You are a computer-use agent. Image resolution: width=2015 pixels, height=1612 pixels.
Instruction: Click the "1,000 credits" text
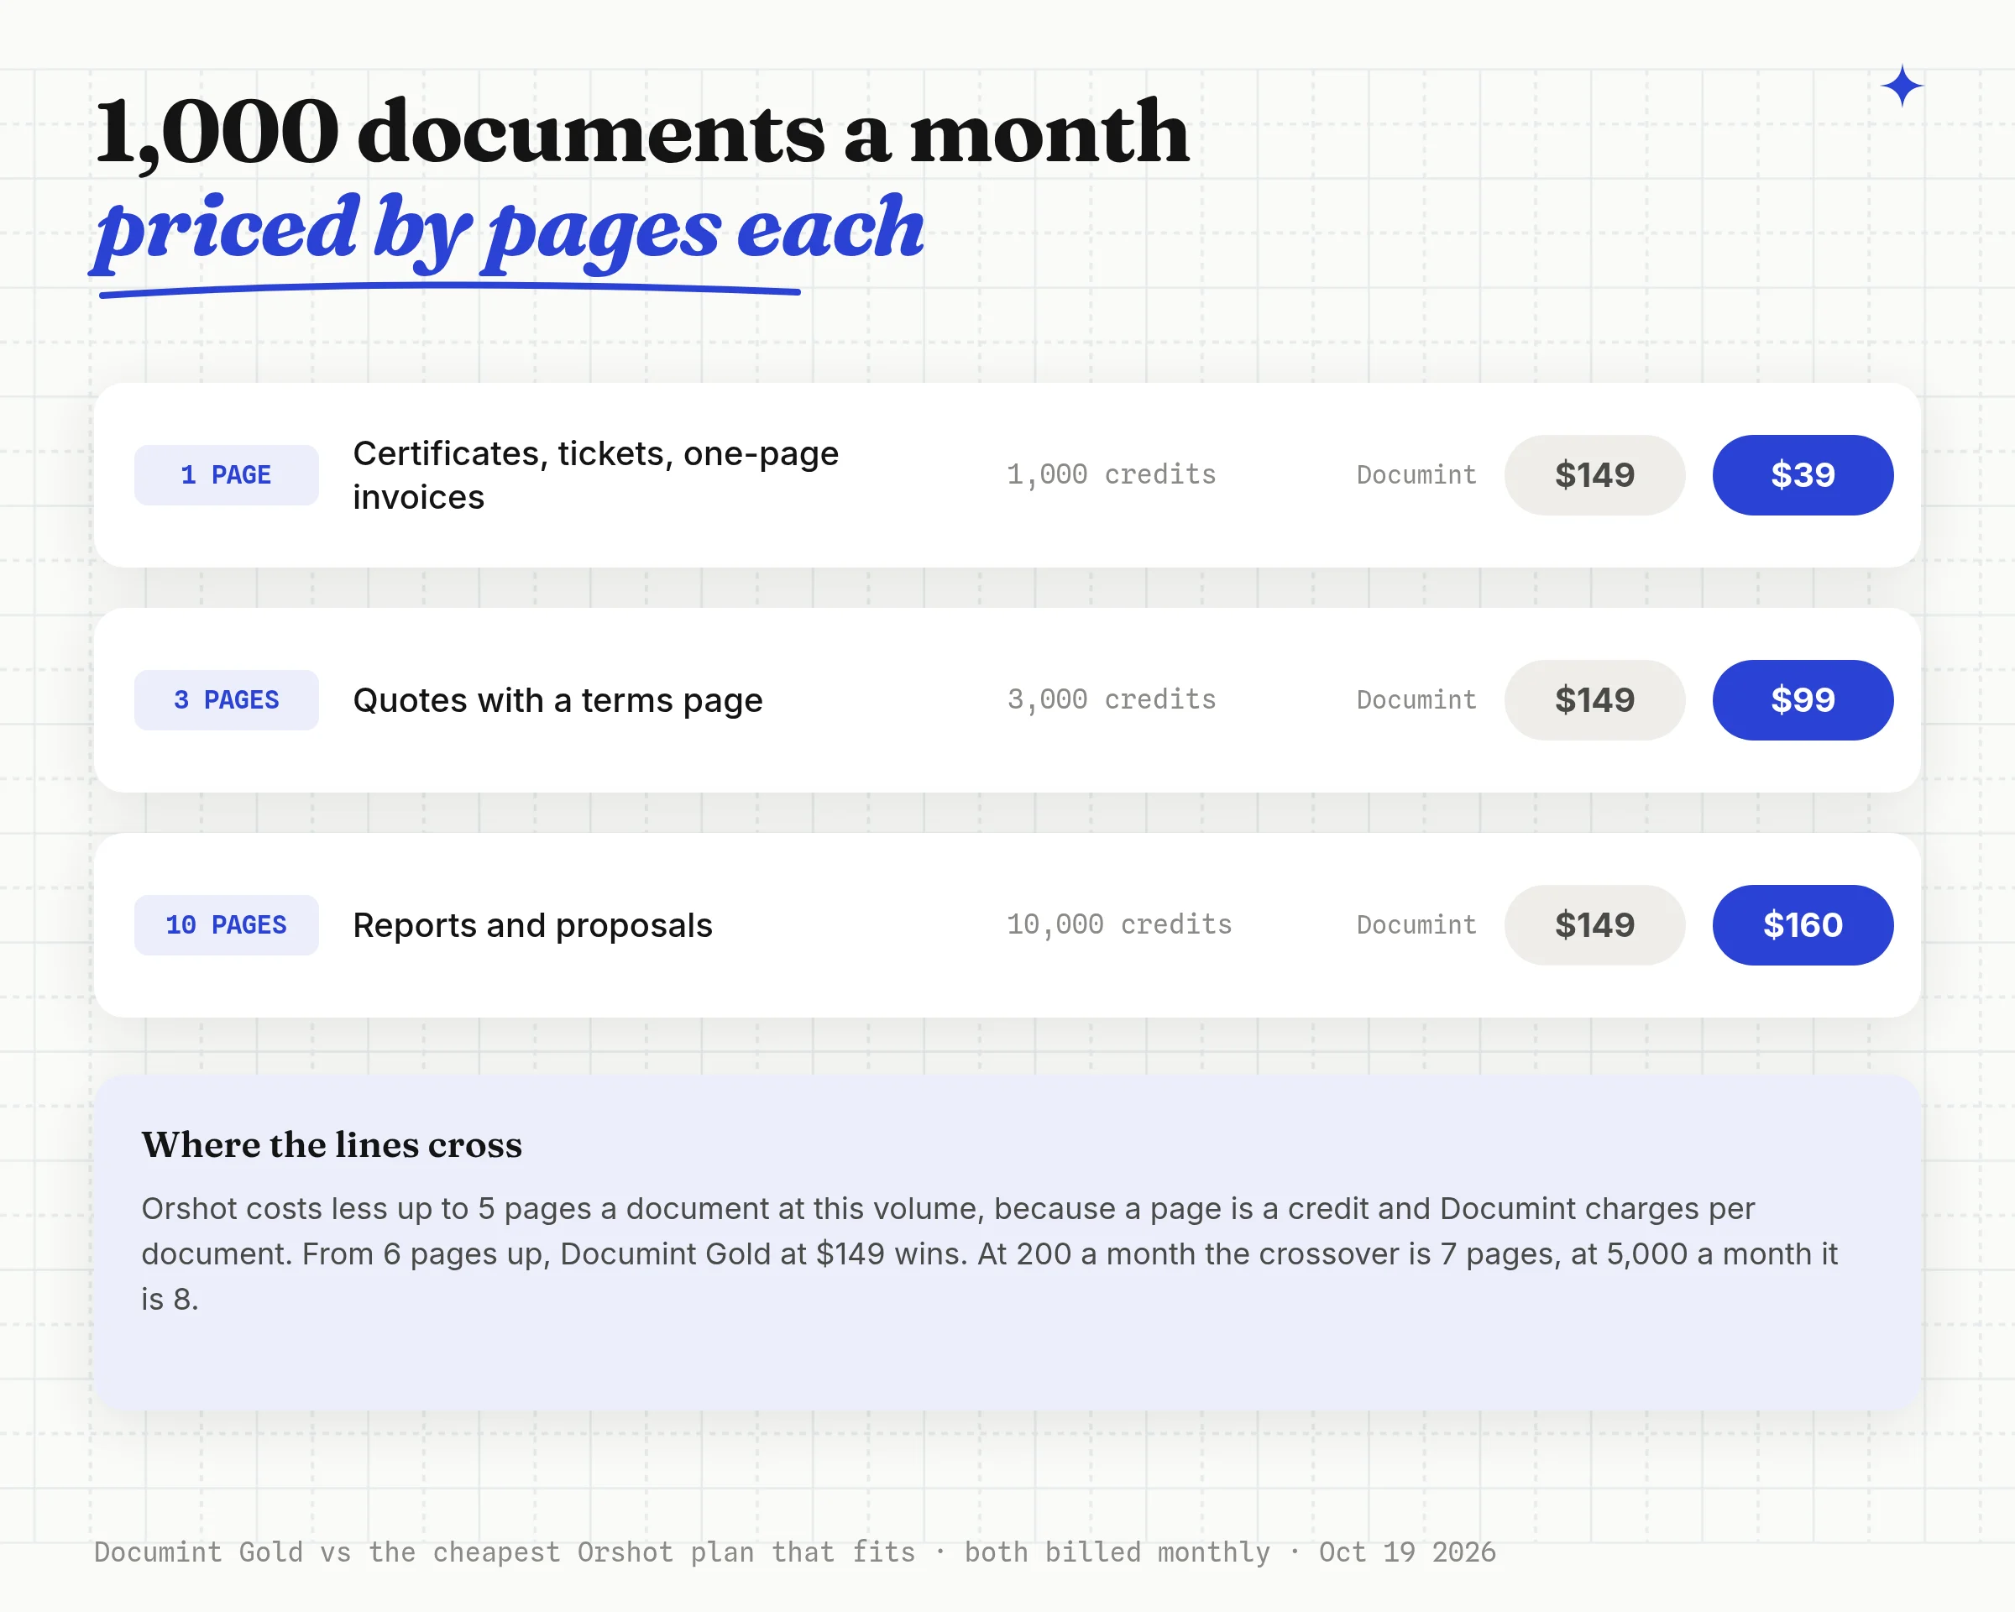tap(1112, 474)
